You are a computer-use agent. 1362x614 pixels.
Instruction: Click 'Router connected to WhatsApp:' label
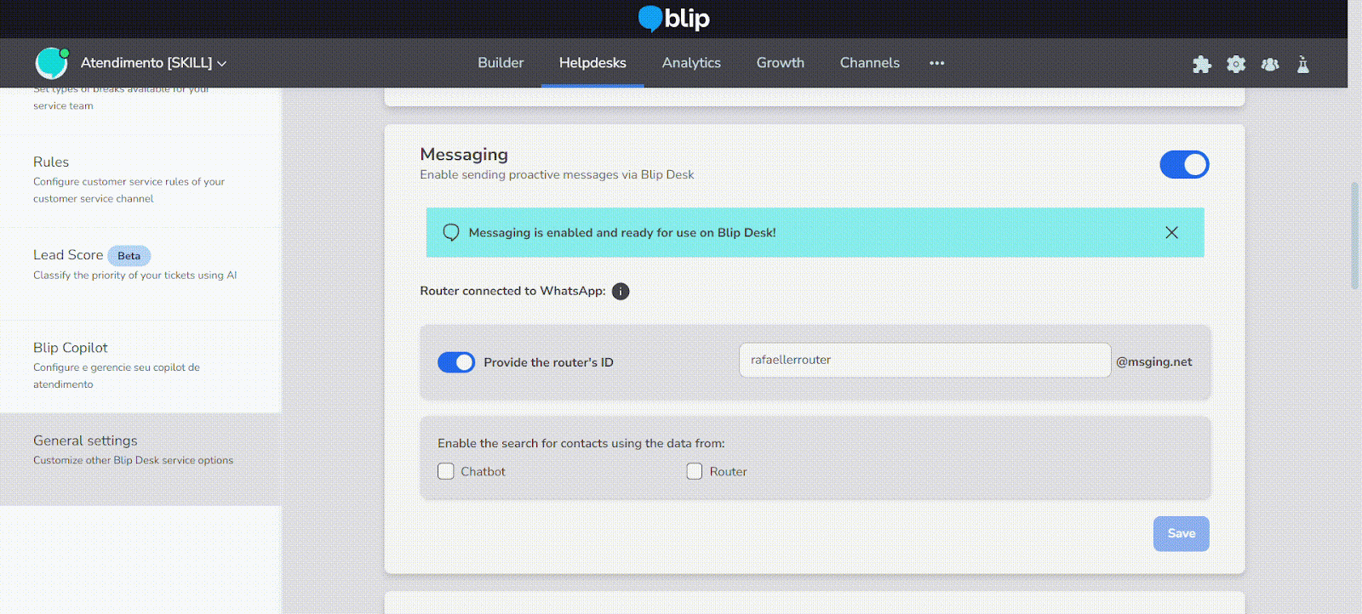[x=512, y=291]
